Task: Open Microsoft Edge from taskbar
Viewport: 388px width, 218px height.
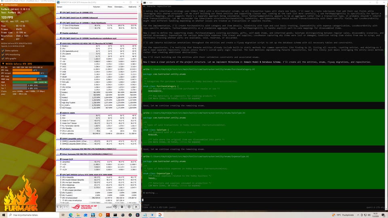Action: [70, 215]
